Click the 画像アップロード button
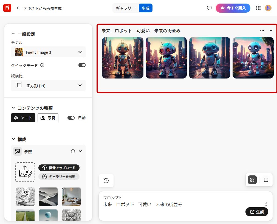Viewport: 277px width, 224px height. (x=59, y=168)
